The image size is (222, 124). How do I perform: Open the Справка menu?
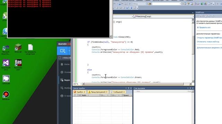189,1
